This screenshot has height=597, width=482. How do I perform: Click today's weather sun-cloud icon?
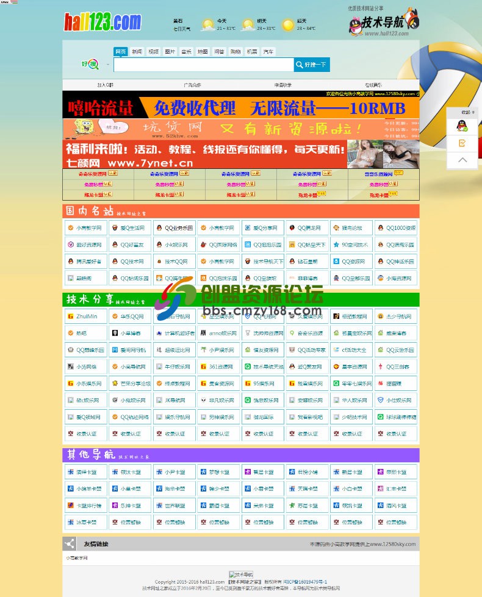click(208, 25)
